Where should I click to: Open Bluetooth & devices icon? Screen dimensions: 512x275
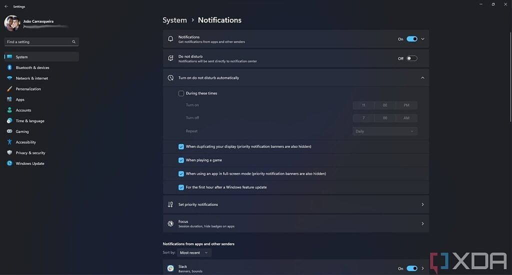pos(9,67)
